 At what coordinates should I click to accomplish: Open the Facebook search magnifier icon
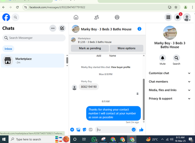click(15, 17)
